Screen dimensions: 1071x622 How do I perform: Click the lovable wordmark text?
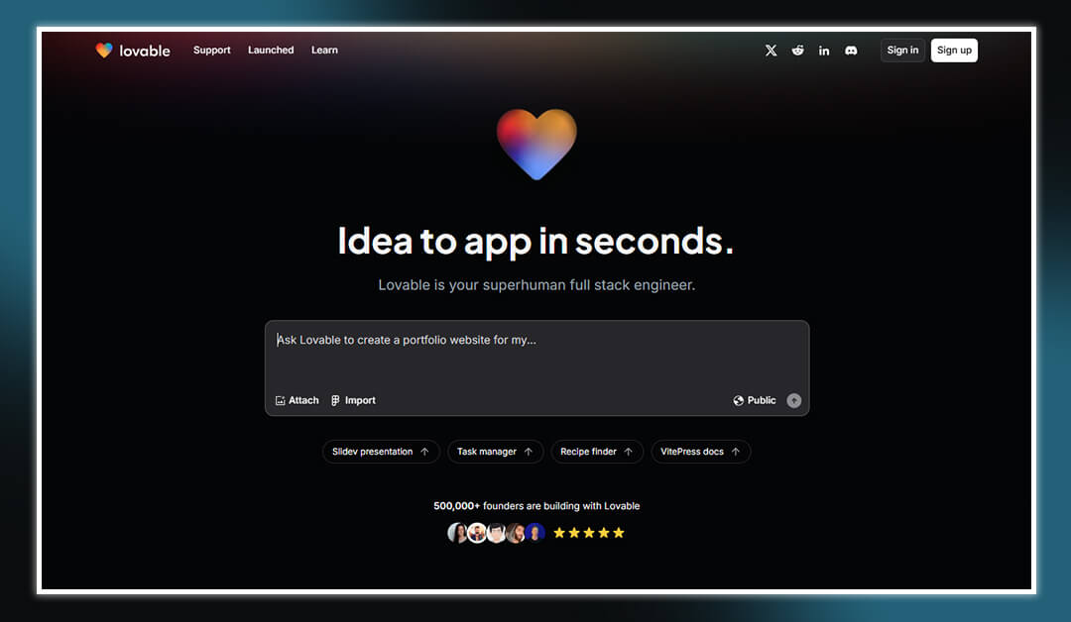point(144,51)
